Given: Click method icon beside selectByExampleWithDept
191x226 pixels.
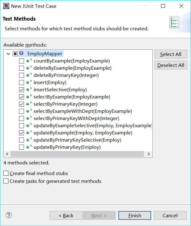Looking at the screenshot, I should (x=29, y=111).
